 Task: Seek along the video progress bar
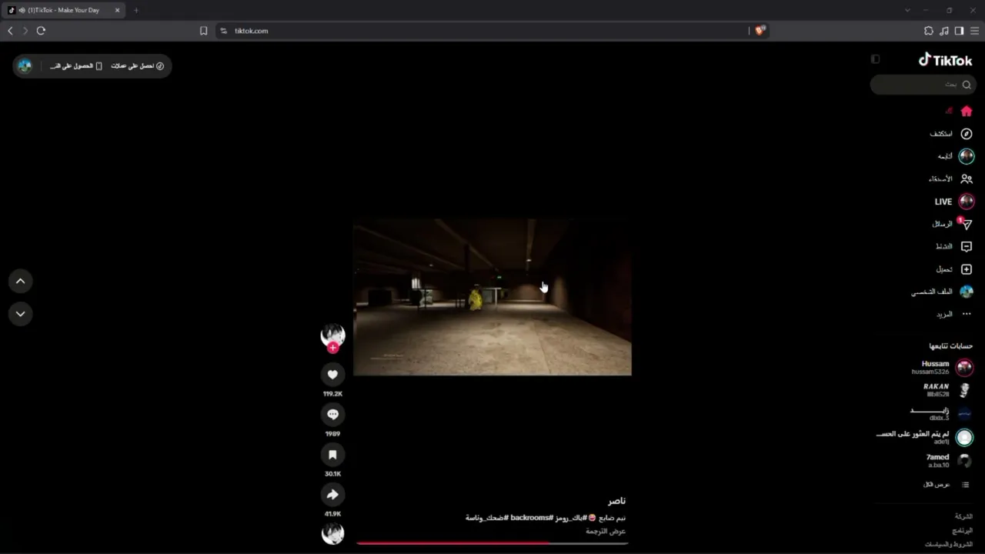(492, 543)
